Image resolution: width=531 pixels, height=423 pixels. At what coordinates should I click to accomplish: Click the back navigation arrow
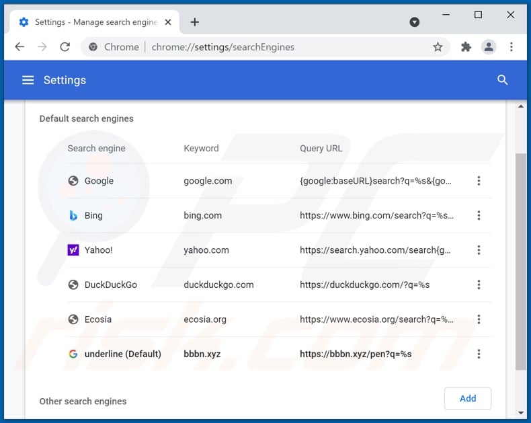point(19,47)
